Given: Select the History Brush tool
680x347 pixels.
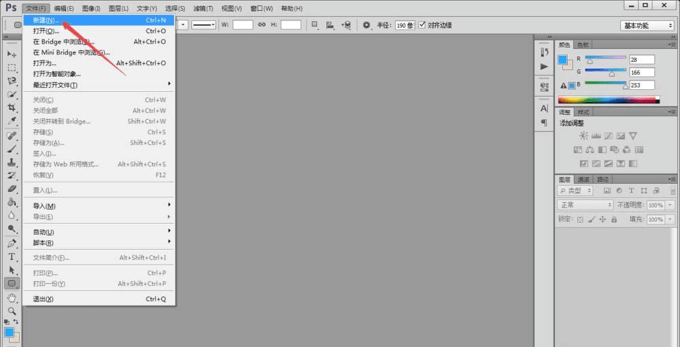Looking at the screenshot, I should coord(12,176).
